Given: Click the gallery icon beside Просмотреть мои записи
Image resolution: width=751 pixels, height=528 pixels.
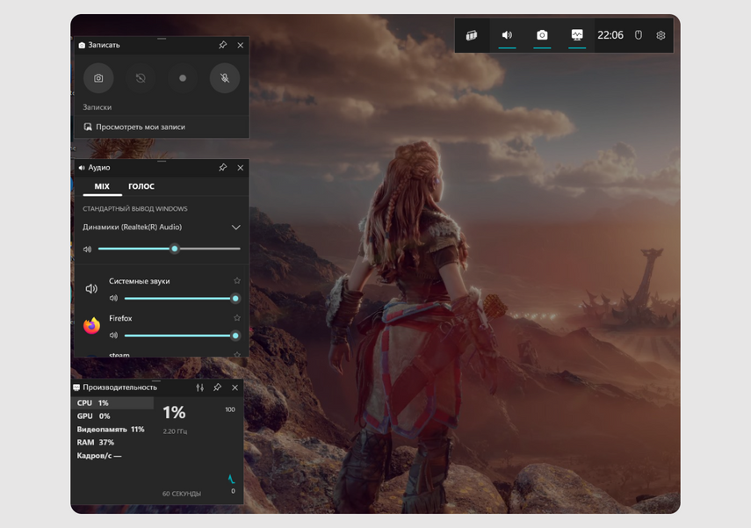Looking at the screenshot, I should pyautogui.click(x=88, y=127).
